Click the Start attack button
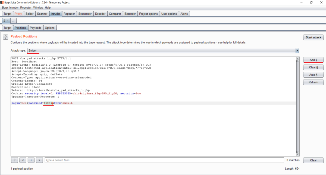This screenshot has height=175, width=326. coord(314,37)
